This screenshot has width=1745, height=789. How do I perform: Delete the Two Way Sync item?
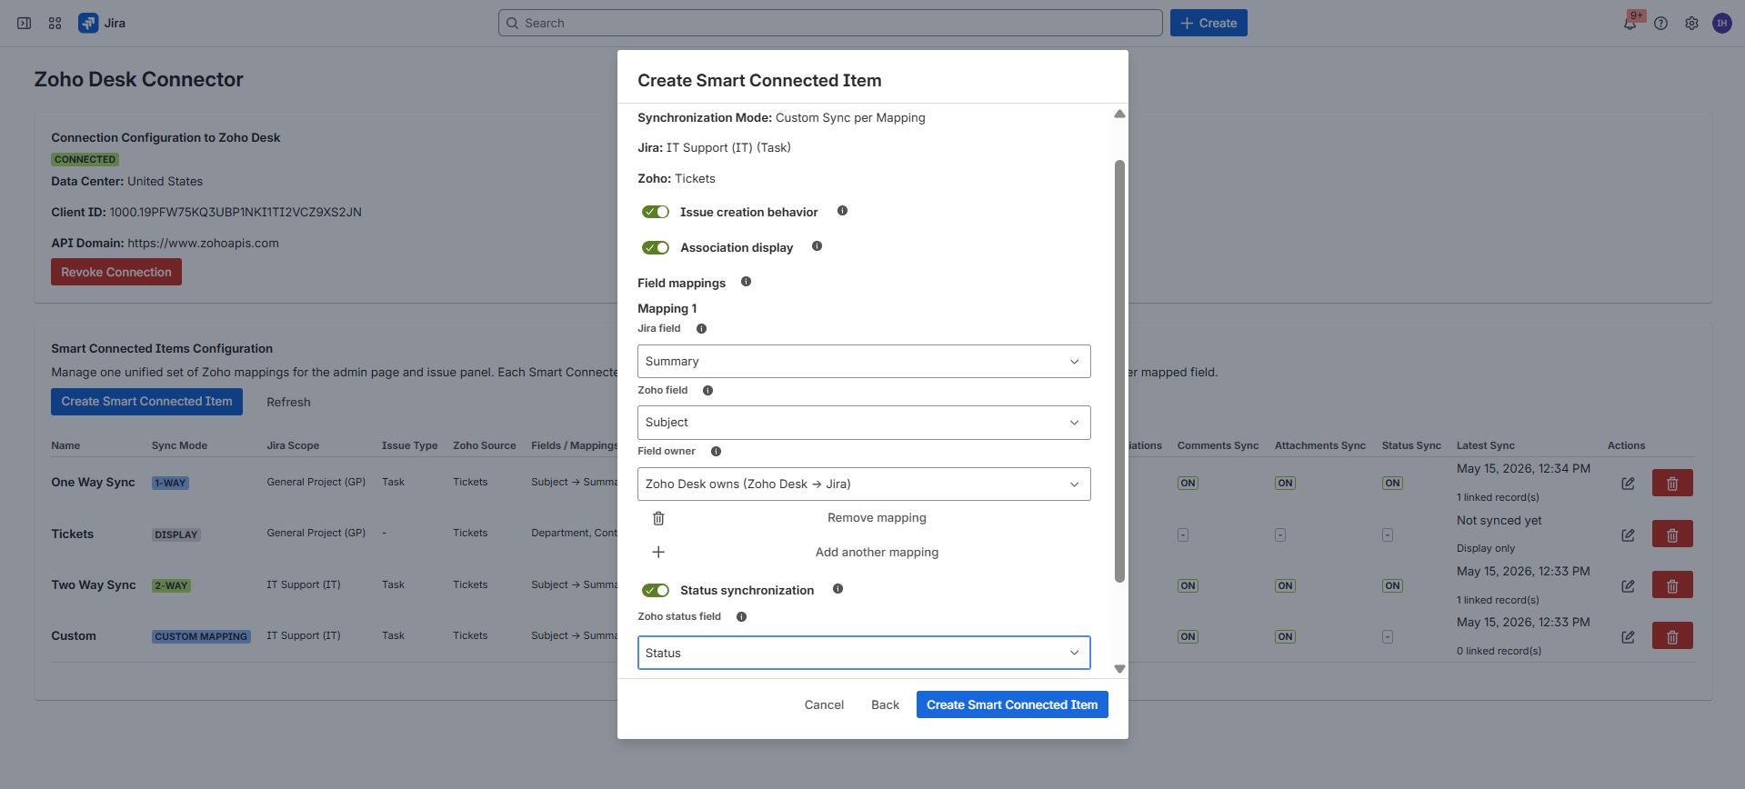tap(1672, 584)
